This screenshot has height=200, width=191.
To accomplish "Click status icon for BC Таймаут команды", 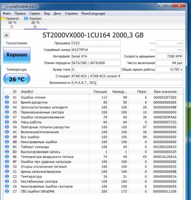I will click(x=7, y=147).
